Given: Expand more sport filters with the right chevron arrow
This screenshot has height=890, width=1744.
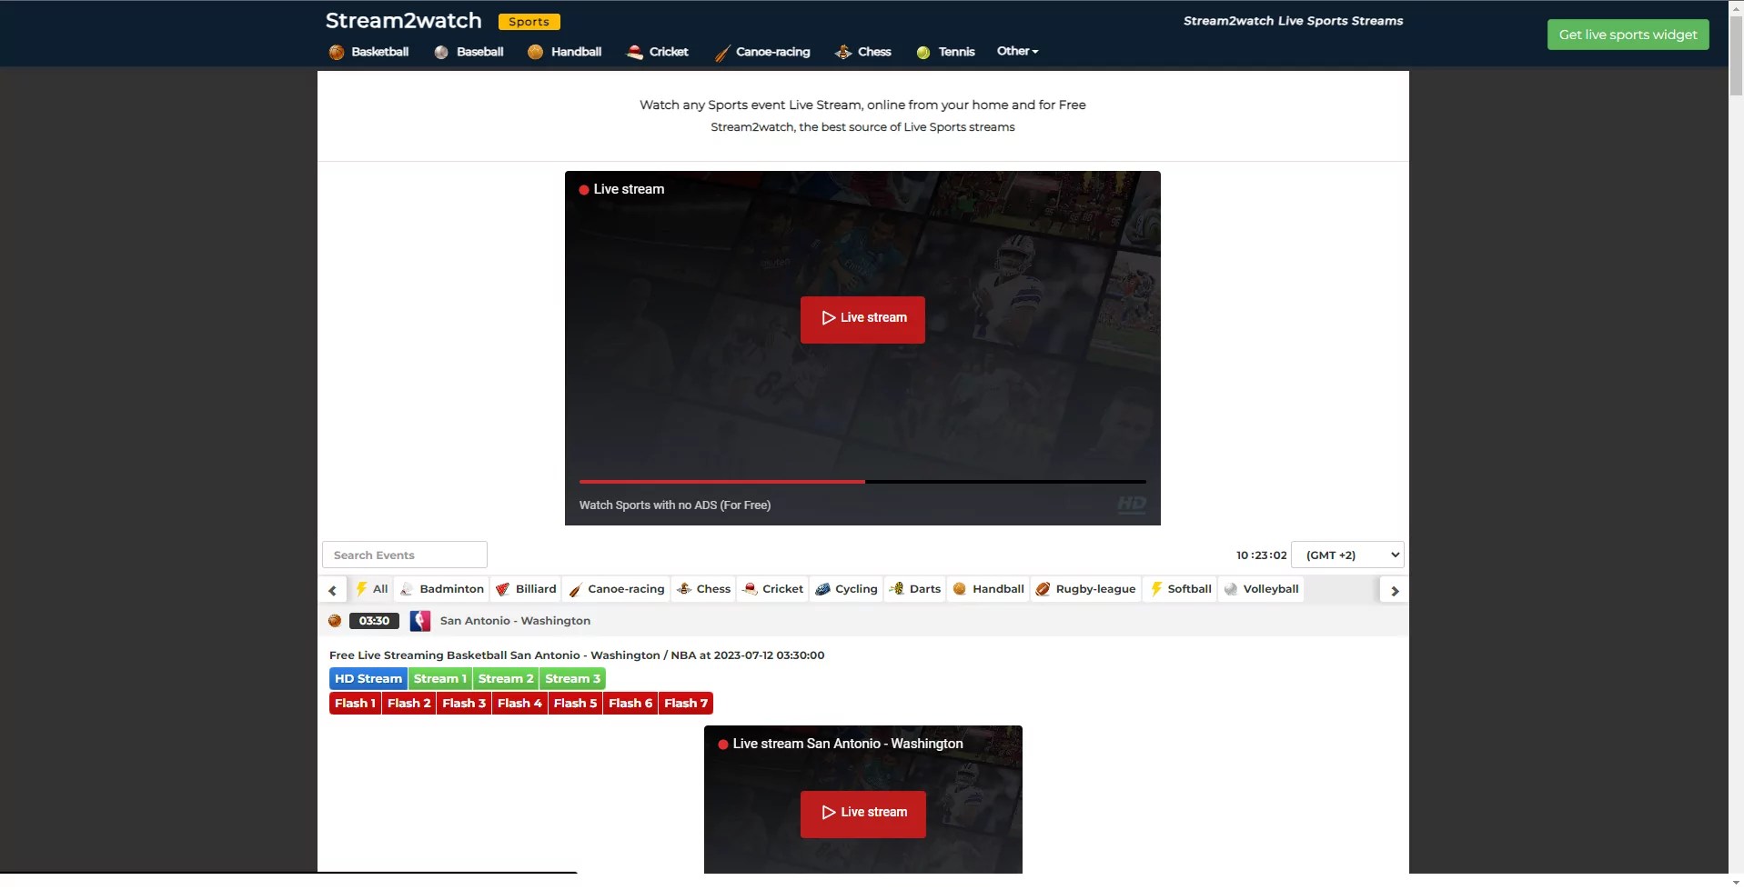Looking at the screenshot, I should coord(1393,589).
